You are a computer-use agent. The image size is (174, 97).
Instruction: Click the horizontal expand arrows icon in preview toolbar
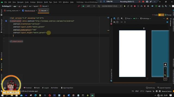[122, 22]
